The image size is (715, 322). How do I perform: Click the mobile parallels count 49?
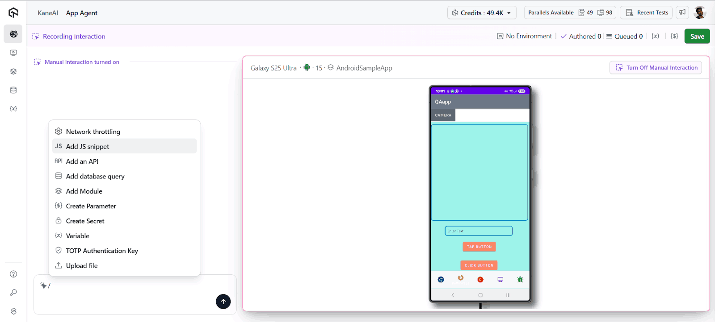[586, 12]
